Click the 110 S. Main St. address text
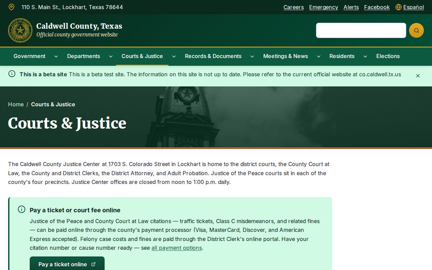The width and height of the screenshot is (432, 270). 72,7
